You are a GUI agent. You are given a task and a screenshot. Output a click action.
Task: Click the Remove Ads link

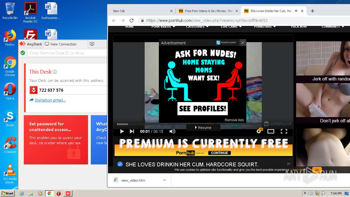coord(234,120)
